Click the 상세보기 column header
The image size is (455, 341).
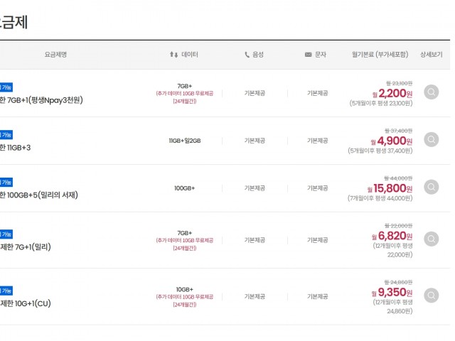pyautogui.click(x=431, y=55)
